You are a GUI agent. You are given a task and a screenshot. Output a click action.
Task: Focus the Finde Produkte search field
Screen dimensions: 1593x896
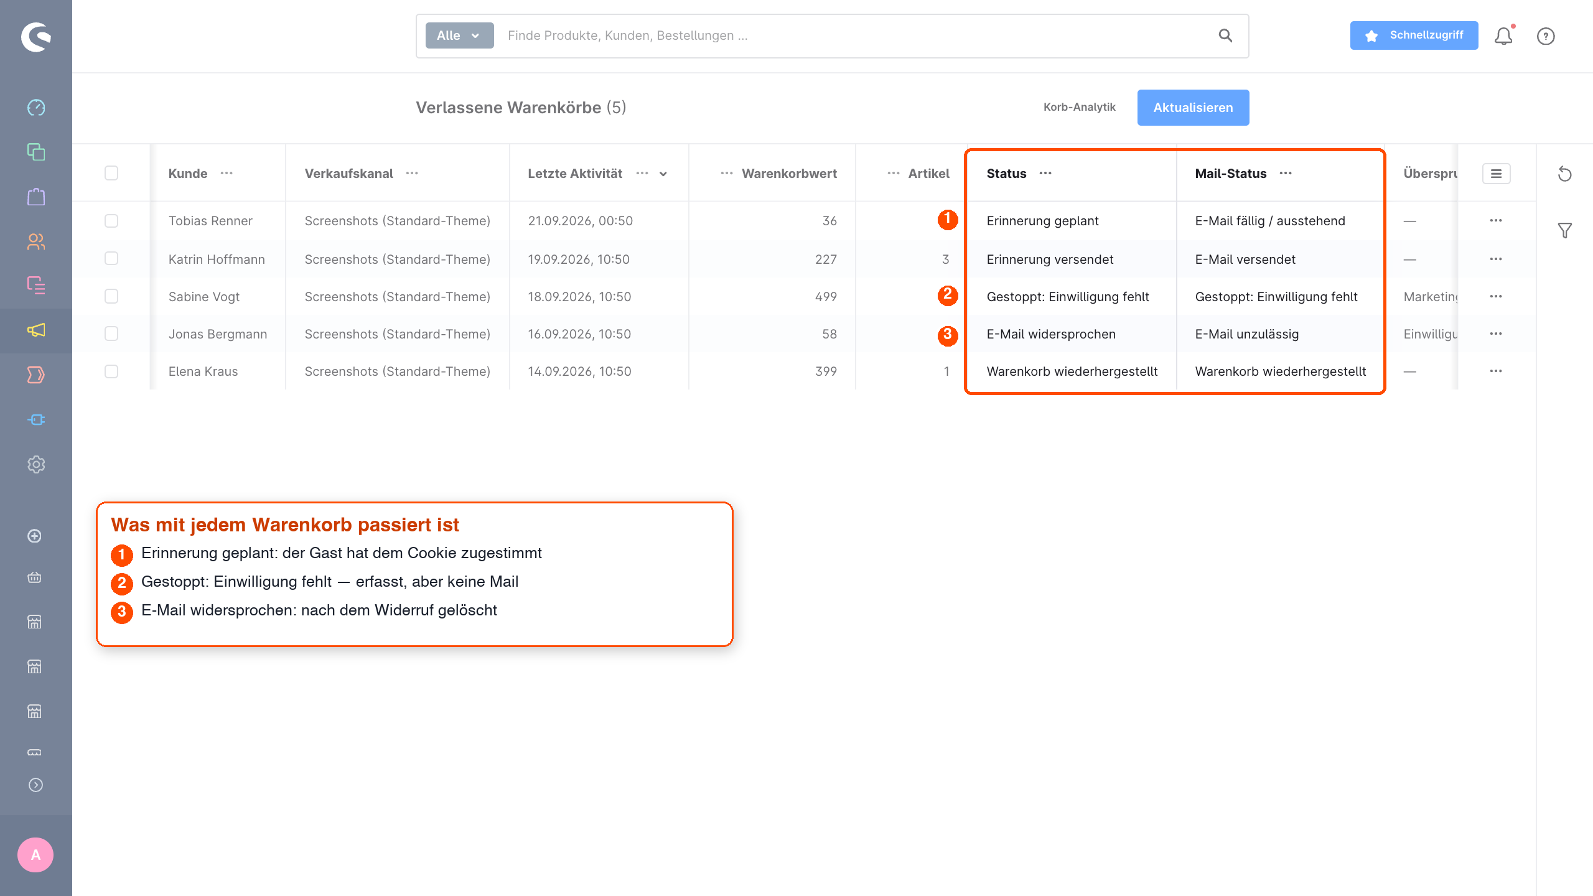857,35
